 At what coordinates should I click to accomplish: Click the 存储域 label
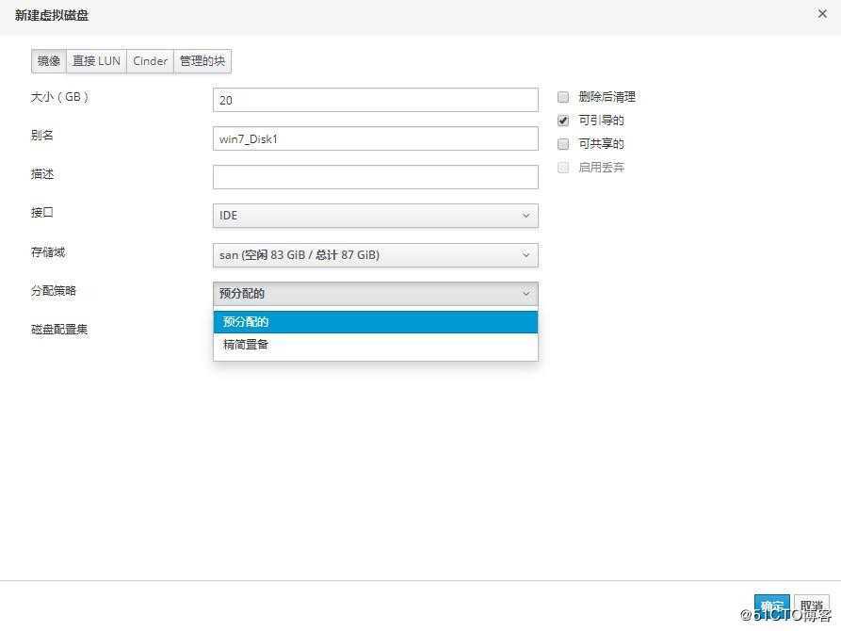click(48, 252)
